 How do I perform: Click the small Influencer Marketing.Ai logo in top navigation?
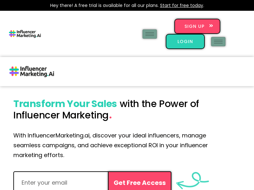[25, 34]
